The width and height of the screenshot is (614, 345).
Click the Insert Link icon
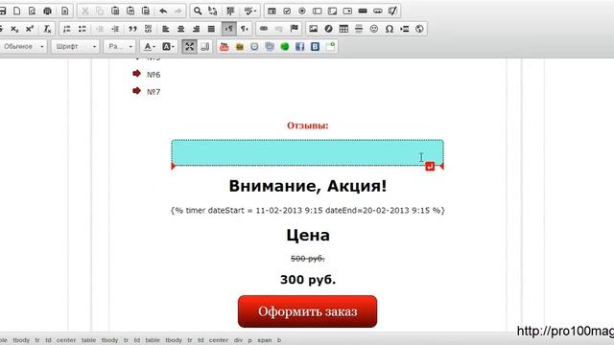pos(264,29)
